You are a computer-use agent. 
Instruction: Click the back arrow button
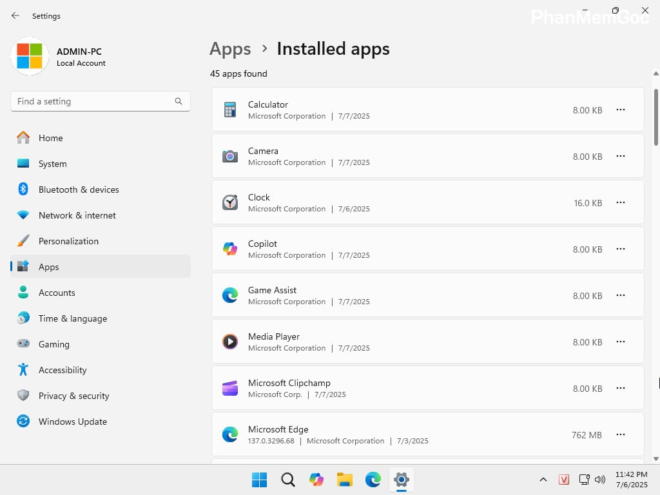[15, 15]
